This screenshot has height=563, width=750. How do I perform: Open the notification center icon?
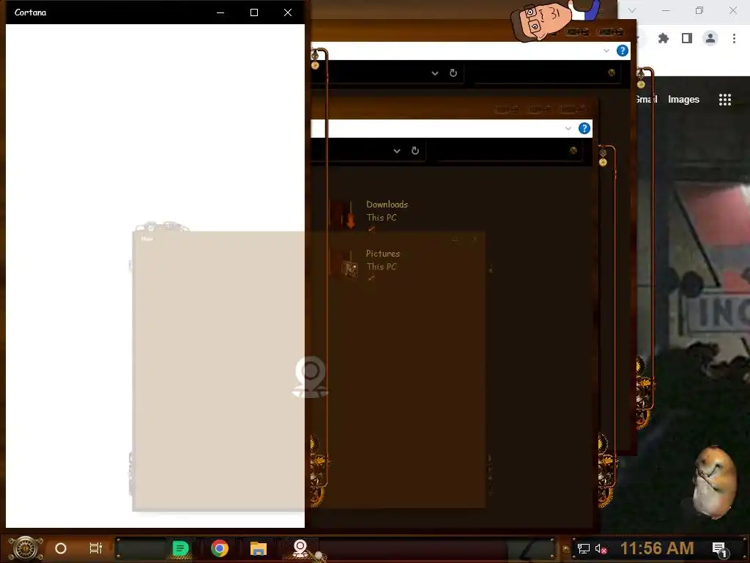pyautogui.click(x=720, y=549)
